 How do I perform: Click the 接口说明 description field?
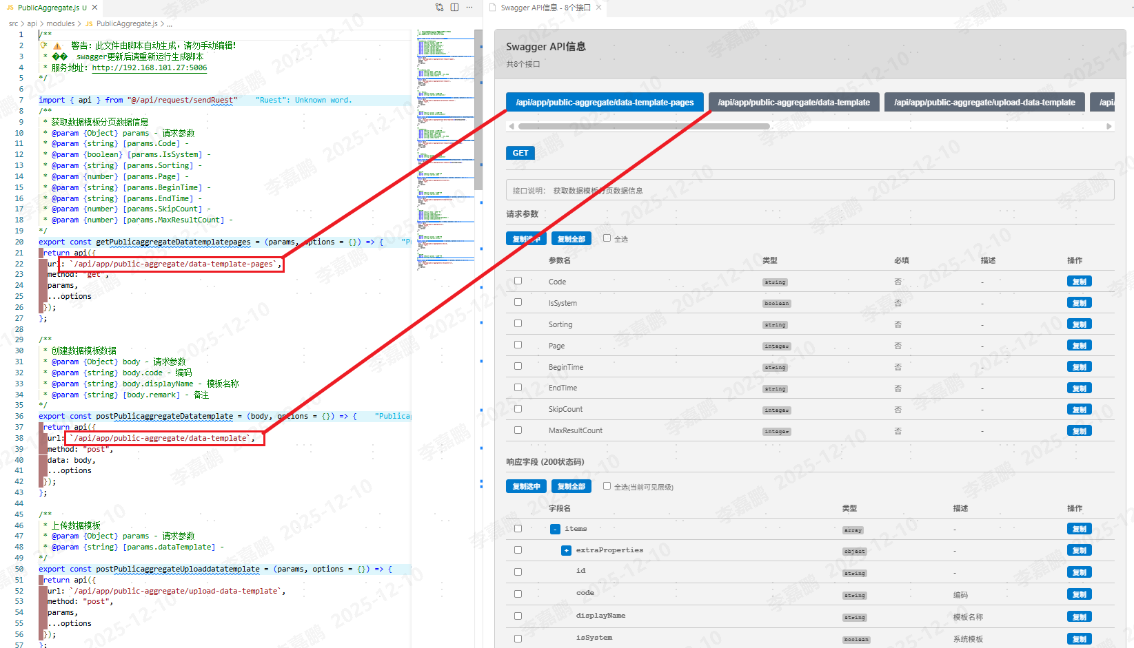pos(810,191)
